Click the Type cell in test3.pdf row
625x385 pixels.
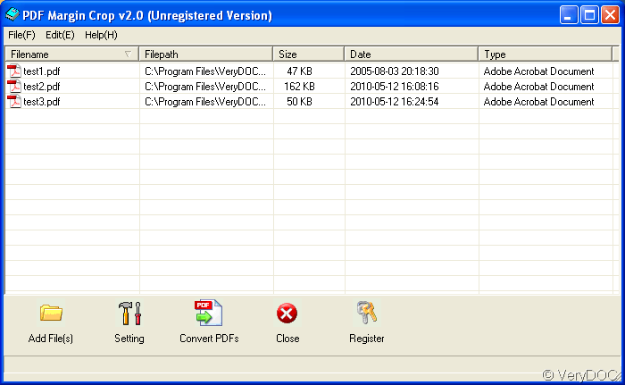pos(538,102)
